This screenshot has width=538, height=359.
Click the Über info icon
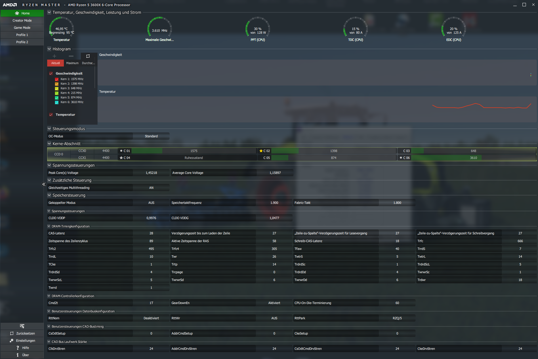pyautogui.click(x=18, y=355)
